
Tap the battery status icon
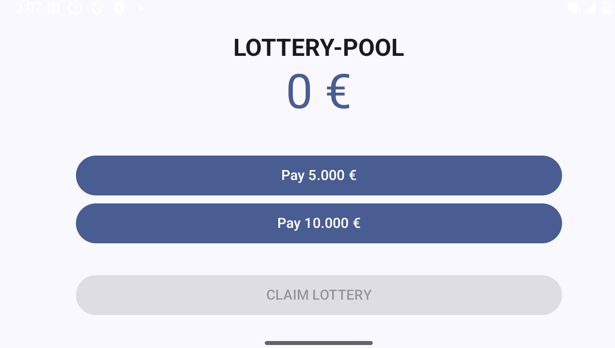click(606, 8)
